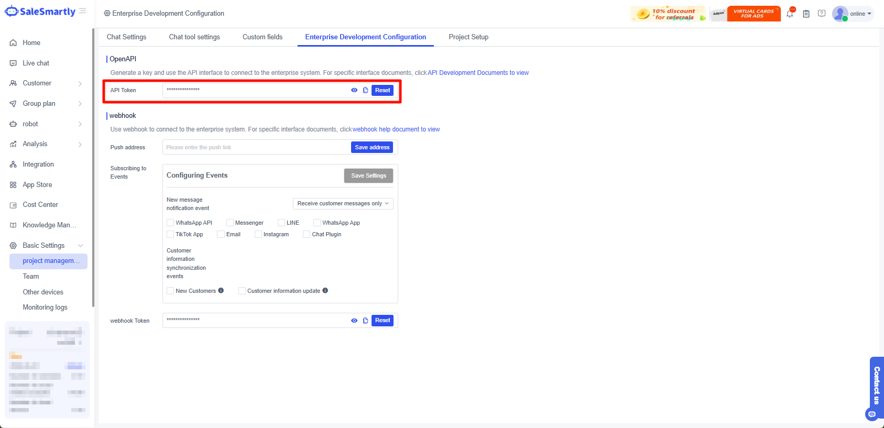
Task: Click the Save address button
Action: (x=372, y=147)
